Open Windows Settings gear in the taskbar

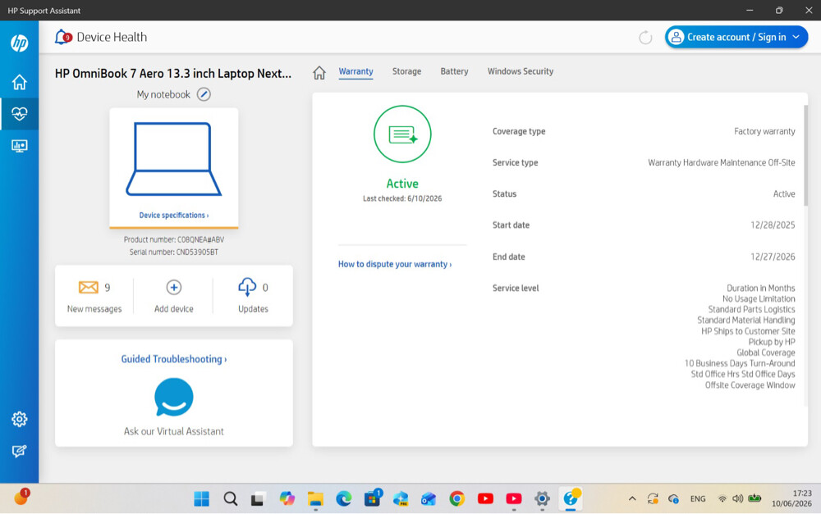pyautogui.click(x=542, y=499)
